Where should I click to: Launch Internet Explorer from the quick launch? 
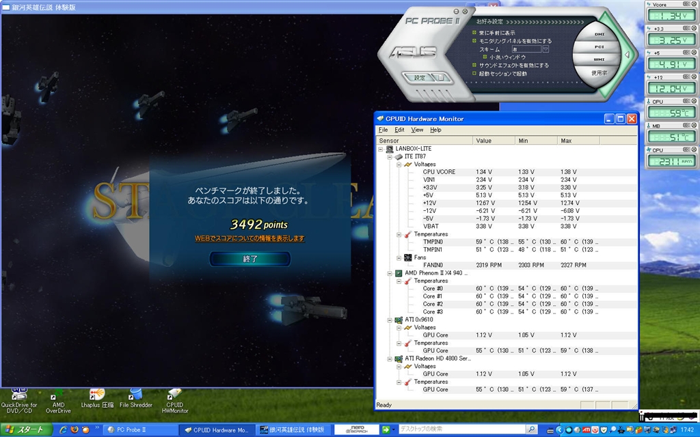point(63,430)
